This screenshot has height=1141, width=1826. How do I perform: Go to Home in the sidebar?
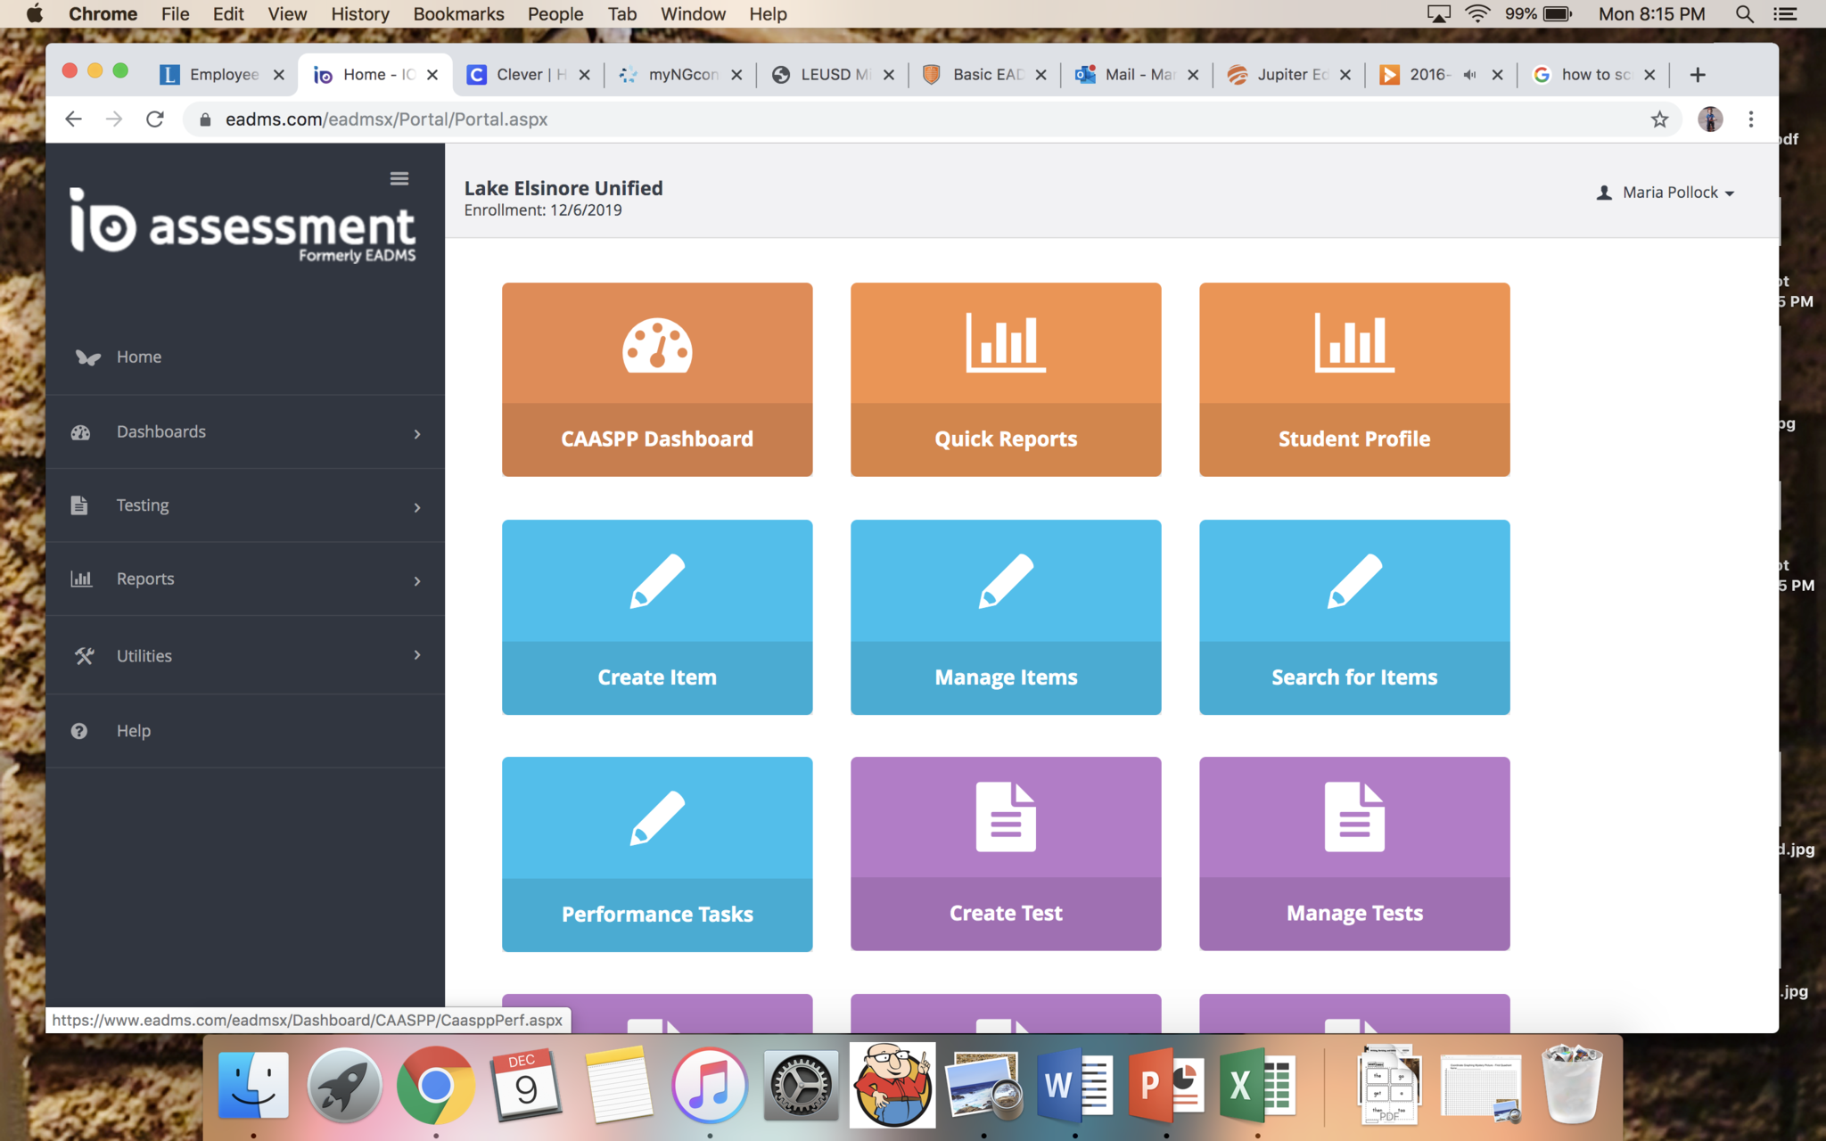[139, 357]
